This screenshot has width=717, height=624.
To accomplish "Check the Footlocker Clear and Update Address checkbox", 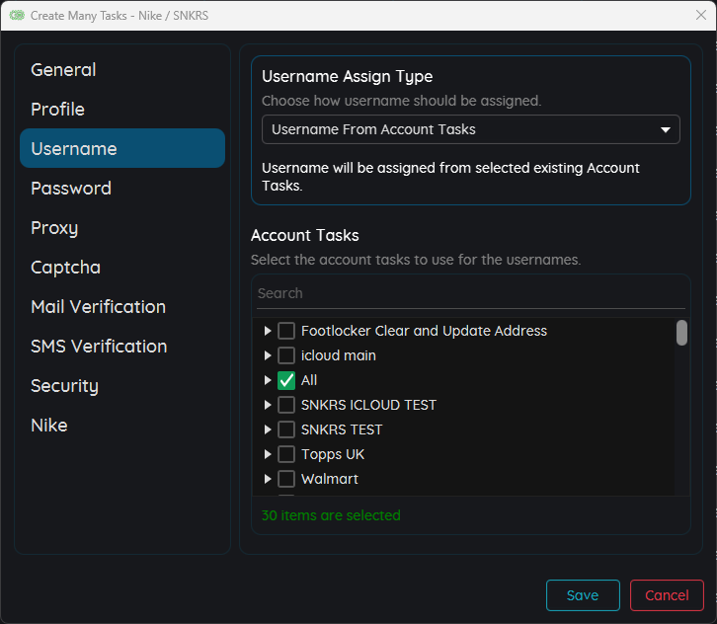I will tap(286, 331).
